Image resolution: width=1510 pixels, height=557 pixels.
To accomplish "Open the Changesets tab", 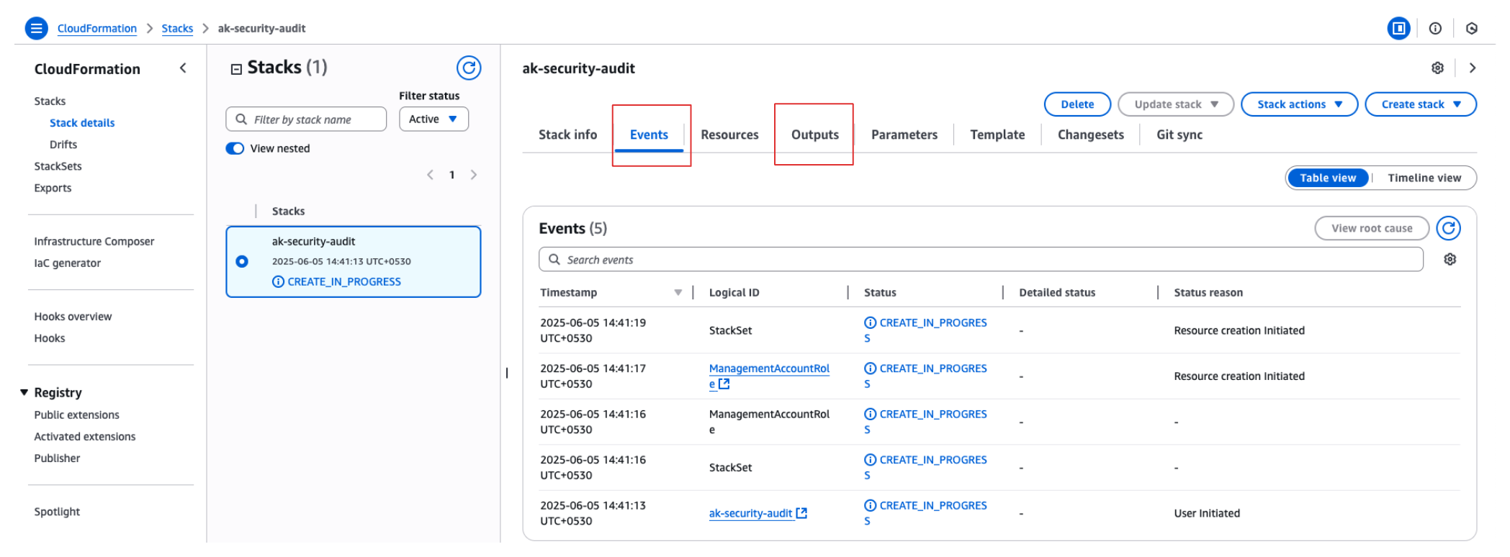I will [1090, 135].
